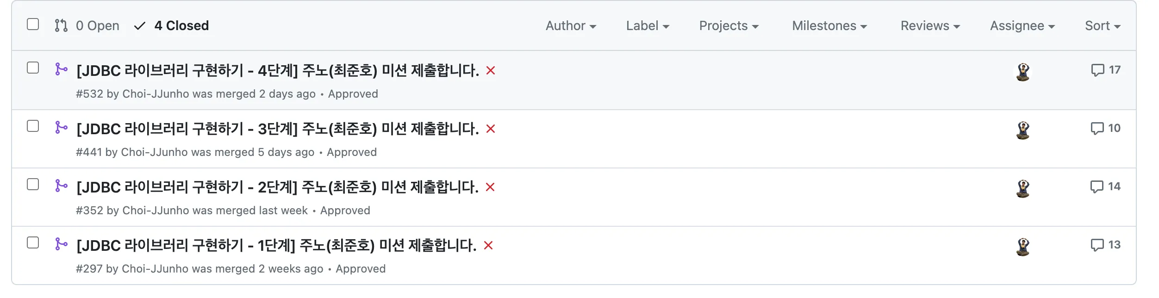The width and height of the screenshot is (1159, 298).
Task: Click the failed checks X on the 3단계 pull request
Action: 491,129
